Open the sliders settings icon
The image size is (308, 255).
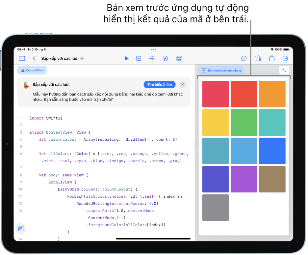pos(152,58)
